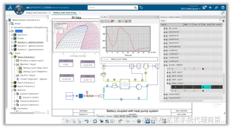Viewport: 232px width, 129px height.
Task: Toggle live plot star on the y row
Action: 194,69
